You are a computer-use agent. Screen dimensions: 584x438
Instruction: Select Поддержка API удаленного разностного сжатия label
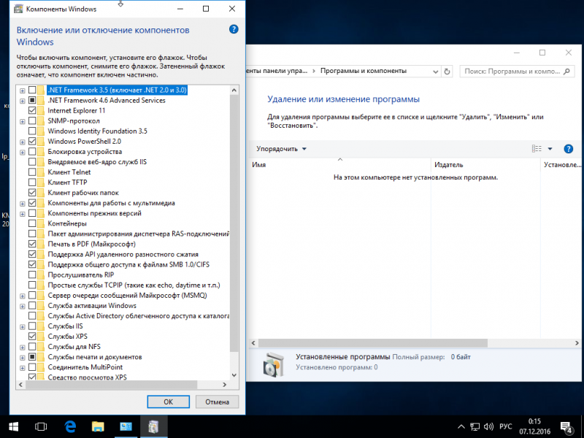click(x=123, y=254)
